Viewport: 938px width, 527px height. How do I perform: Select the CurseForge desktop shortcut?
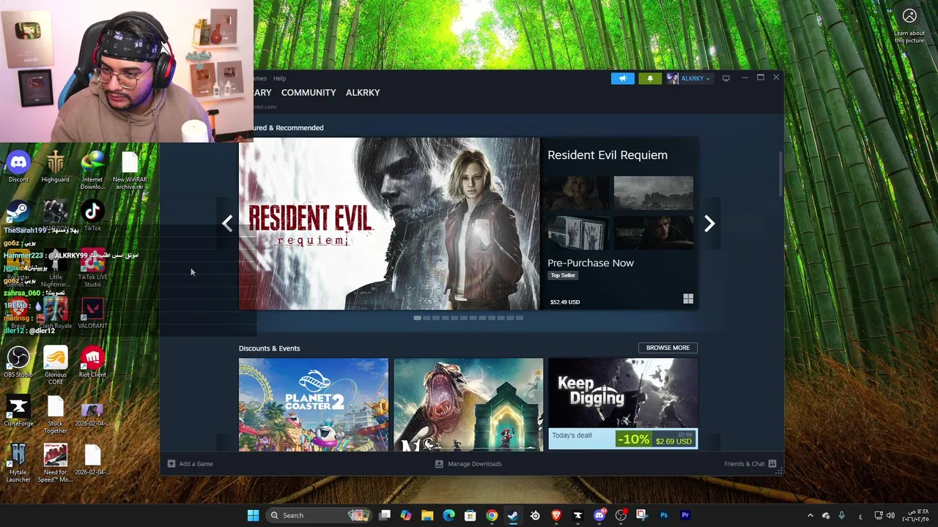click(18, 411)
